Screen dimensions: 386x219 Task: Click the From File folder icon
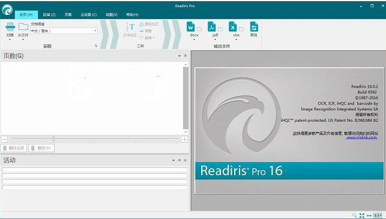coord(23,26)
